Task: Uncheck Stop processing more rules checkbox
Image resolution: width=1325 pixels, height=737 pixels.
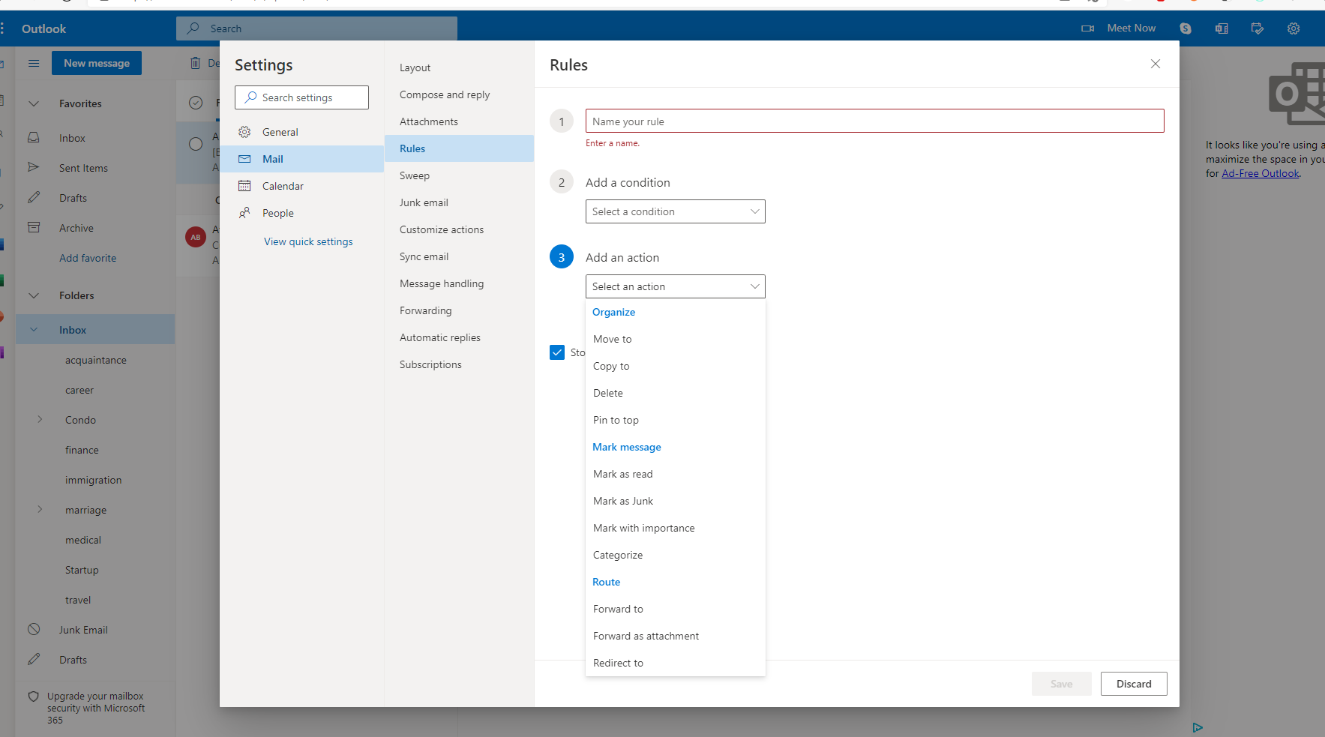Action: 557,352
